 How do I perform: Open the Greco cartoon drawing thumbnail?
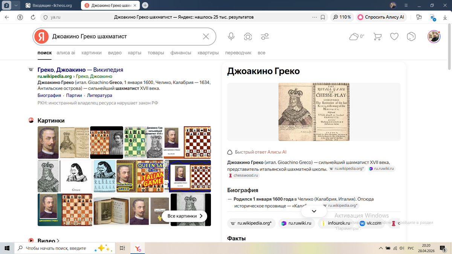(x=76, y=176)
